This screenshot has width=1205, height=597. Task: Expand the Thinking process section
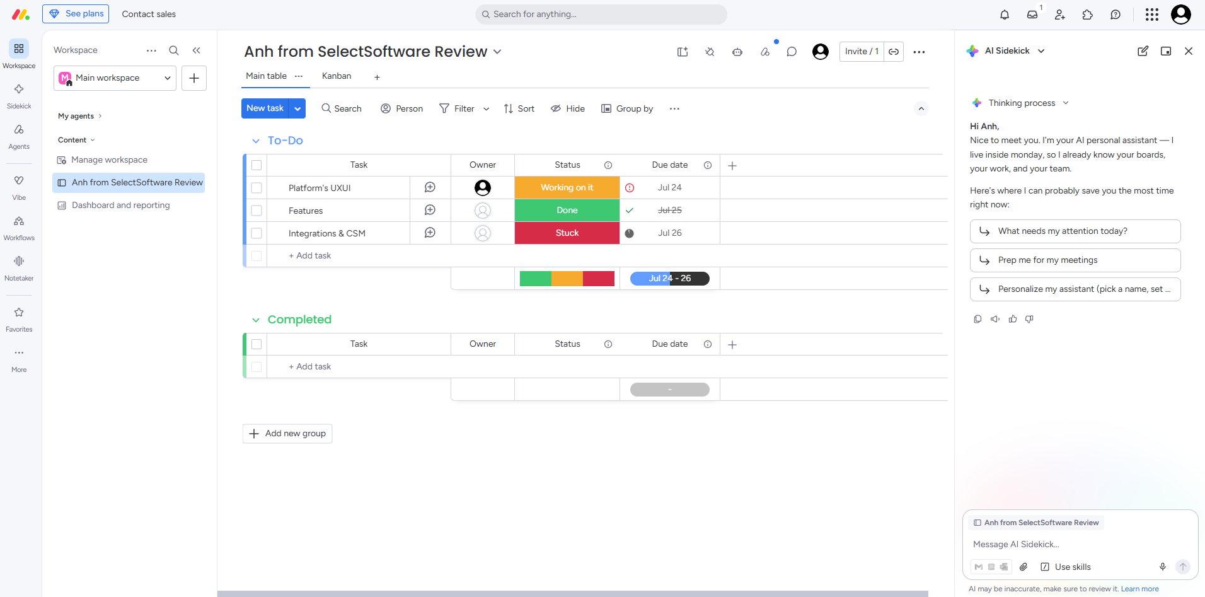(1066, 103)
